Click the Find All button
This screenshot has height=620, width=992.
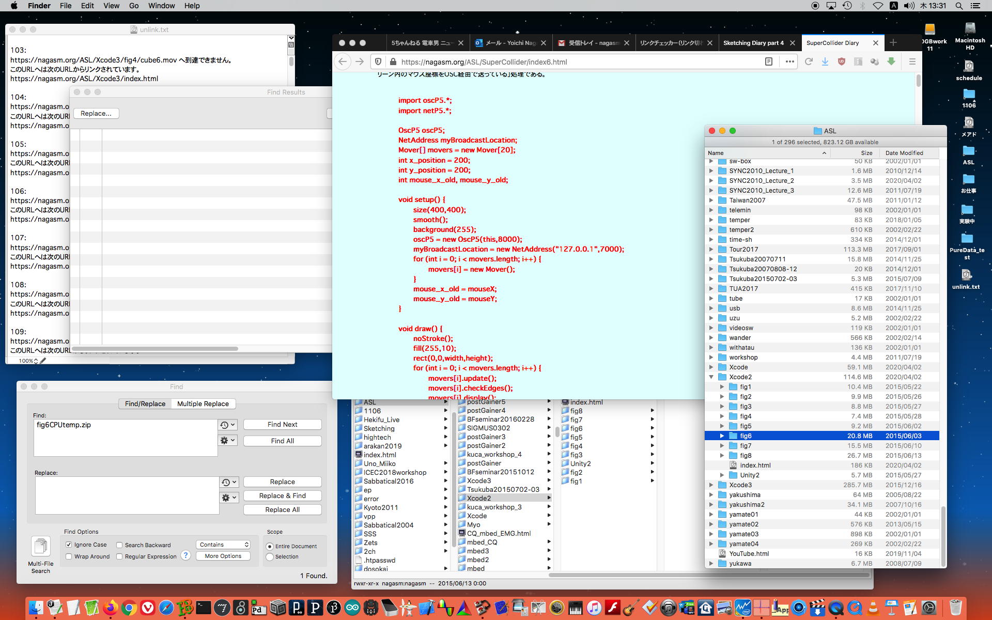[282, 441]
